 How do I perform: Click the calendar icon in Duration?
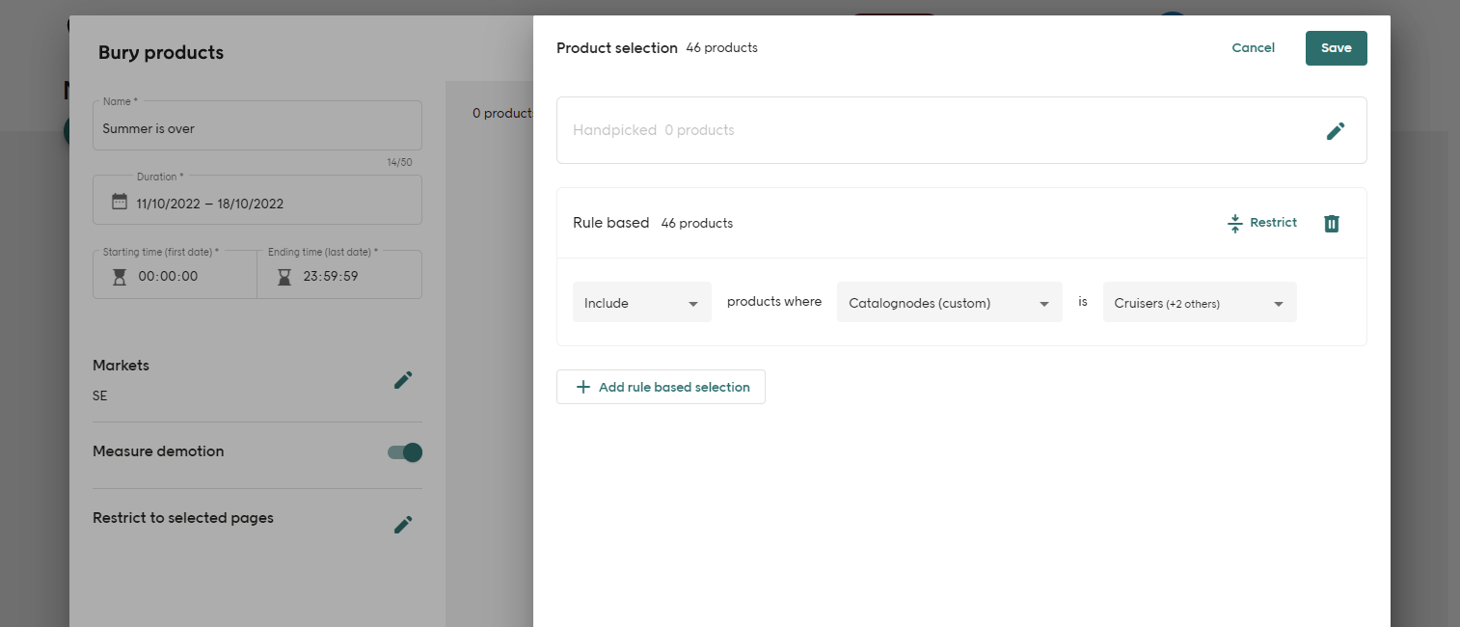point(120,202)
